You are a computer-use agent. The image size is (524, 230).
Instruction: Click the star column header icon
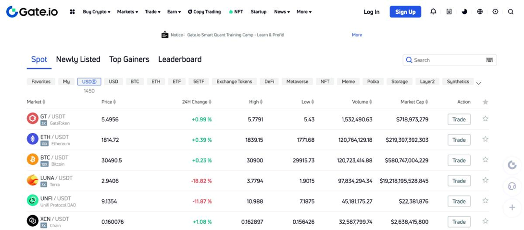pyautogui.click(x=485, y=102)
